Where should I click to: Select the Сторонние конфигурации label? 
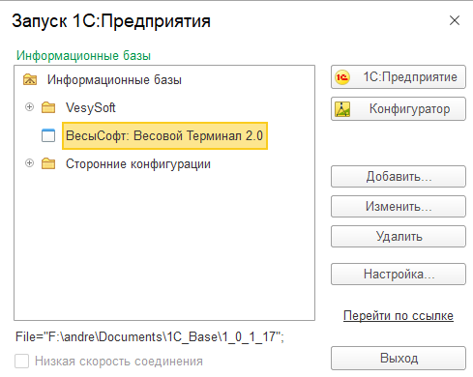click(138, 164)
